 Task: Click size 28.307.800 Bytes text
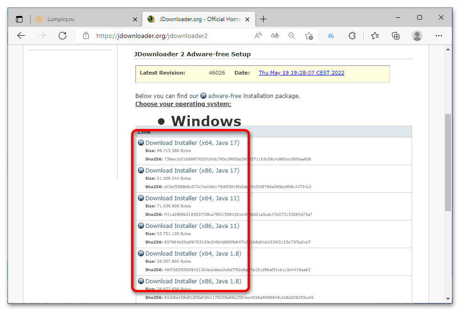tap(174, 261)
